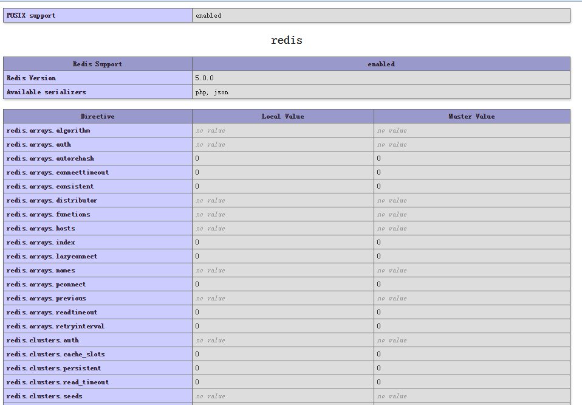Click the "Available serializers" label
Image resolution: width=582 pixels, height=405 pixels.
[x=46, y=92]
